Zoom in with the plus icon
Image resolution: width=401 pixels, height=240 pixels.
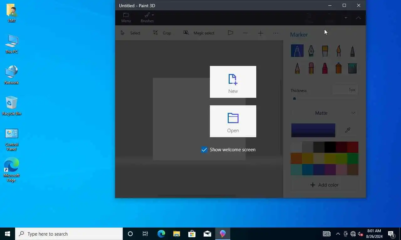coord(261,33)
